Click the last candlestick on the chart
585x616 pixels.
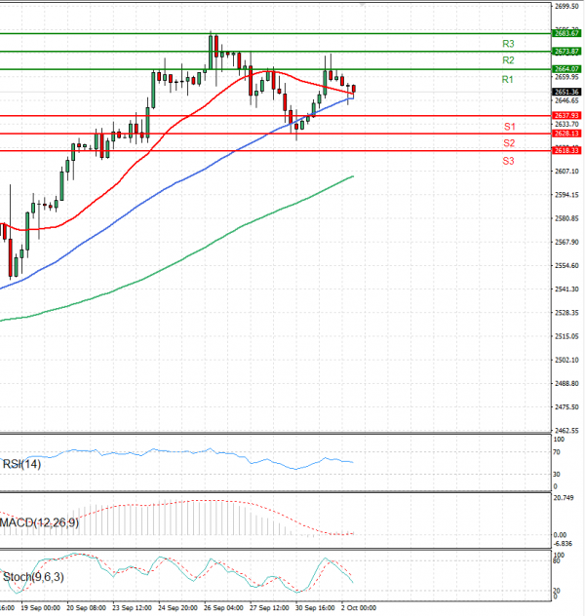point(354,90)
